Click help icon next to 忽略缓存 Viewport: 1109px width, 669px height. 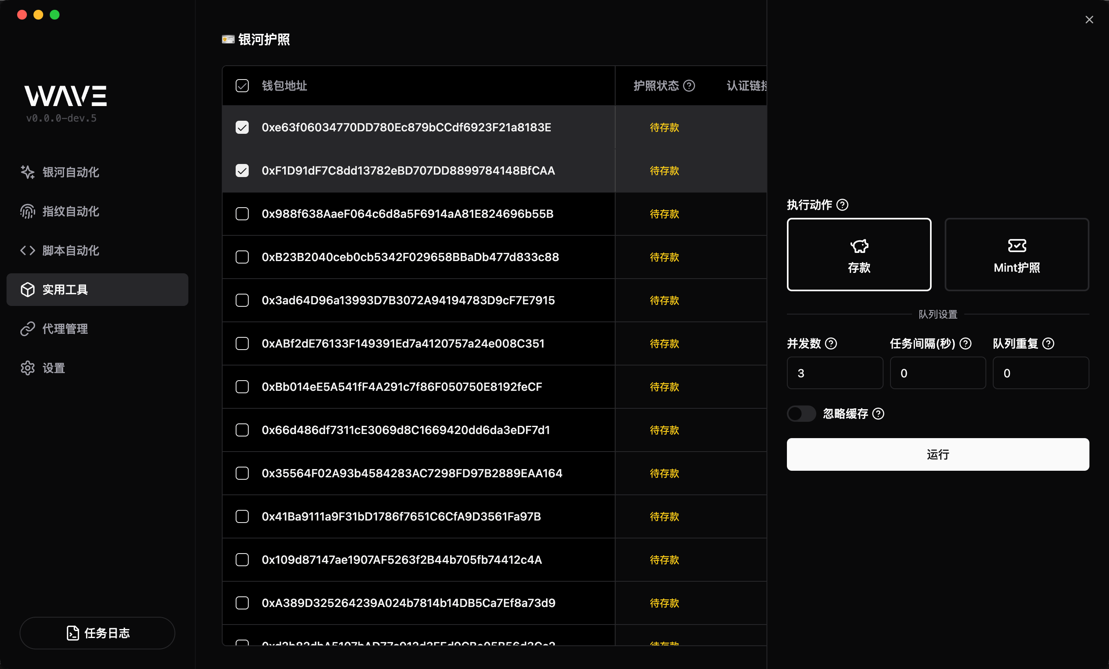pyautogui.click(x=878, y=414)
